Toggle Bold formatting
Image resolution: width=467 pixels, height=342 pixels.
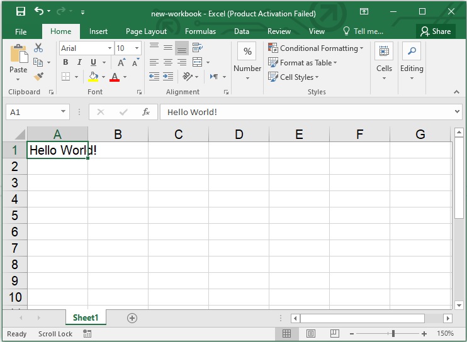pos(65,62)
